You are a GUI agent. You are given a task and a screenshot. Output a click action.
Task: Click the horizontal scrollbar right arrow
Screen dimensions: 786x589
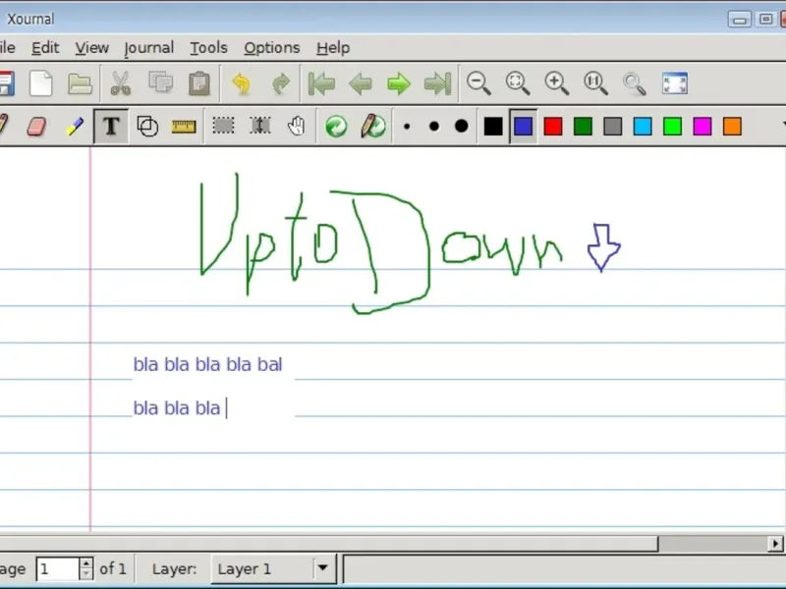(x=775, y=544)
